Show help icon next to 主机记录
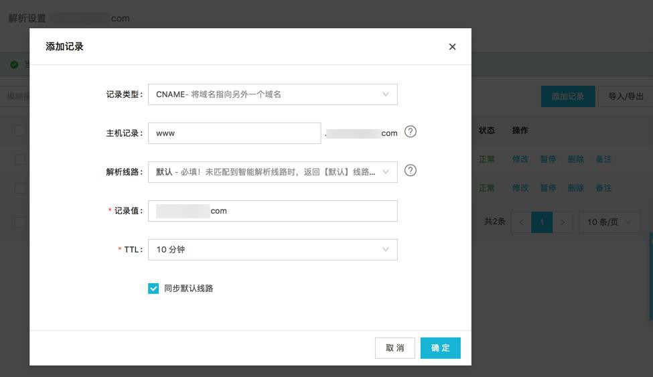Screen dimensions: 653x377 coord(410,132)
